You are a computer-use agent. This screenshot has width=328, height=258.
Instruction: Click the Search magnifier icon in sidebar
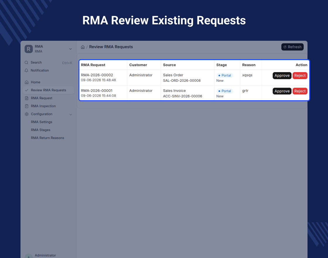(x=26, y=63)
